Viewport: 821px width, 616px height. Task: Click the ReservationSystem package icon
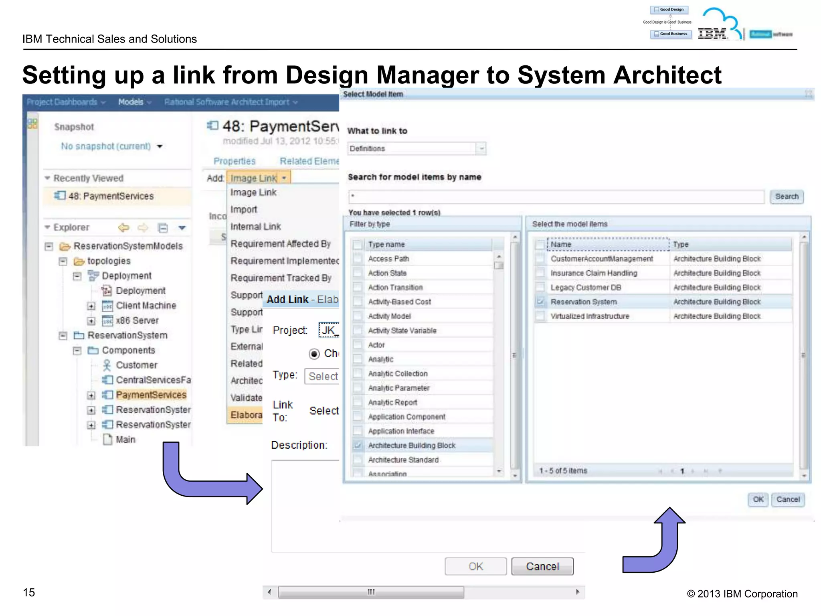click(79, 335)
